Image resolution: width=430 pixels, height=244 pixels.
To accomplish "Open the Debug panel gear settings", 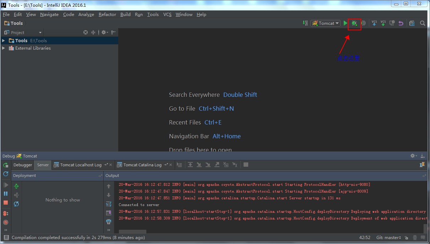I will 413,156.
